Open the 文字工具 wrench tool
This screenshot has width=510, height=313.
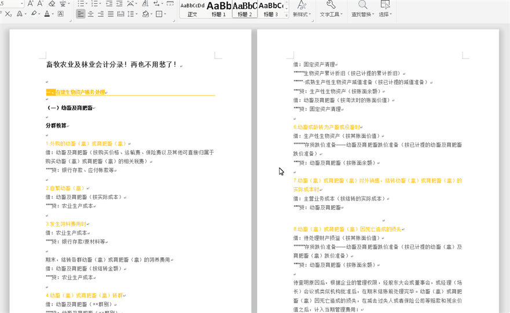click(x=331, y=5)
